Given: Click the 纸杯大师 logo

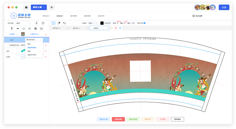Looking at the screenshot, I should click(x=21, y=16).
